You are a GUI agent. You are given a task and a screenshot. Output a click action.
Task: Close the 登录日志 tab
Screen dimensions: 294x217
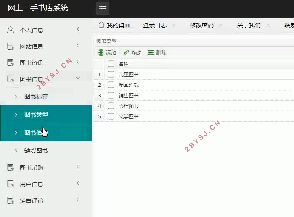coord(174,26)
